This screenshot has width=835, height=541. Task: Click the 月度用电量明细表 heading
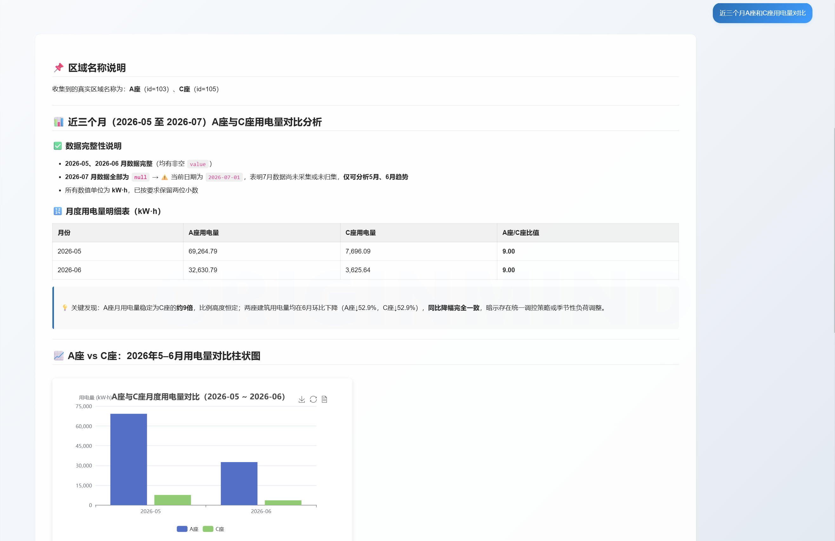(113, 211)
